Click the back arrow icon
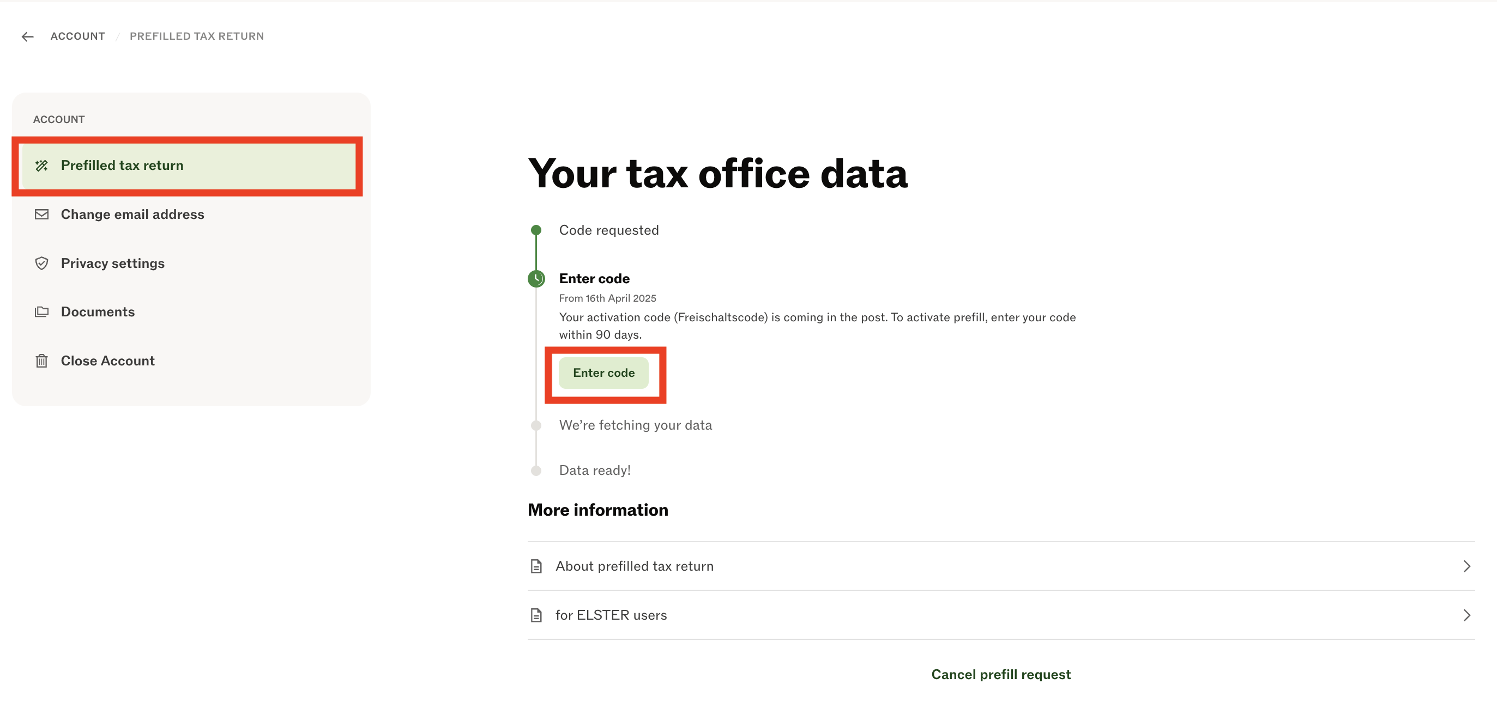The height and width of the screenshot is (709, 1497). point(27,36)
